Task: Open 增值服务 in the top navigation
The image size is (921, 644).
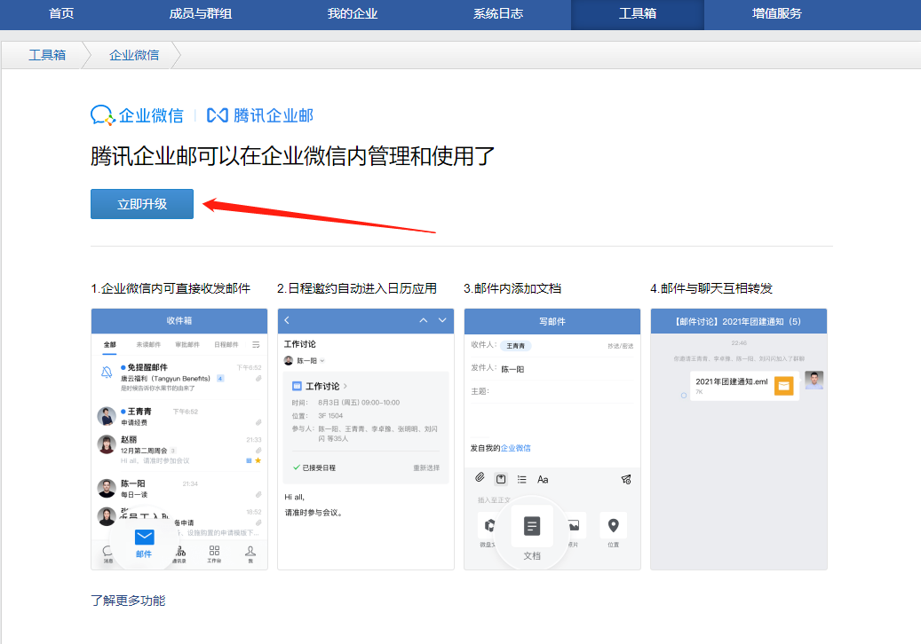Action: 776,14
